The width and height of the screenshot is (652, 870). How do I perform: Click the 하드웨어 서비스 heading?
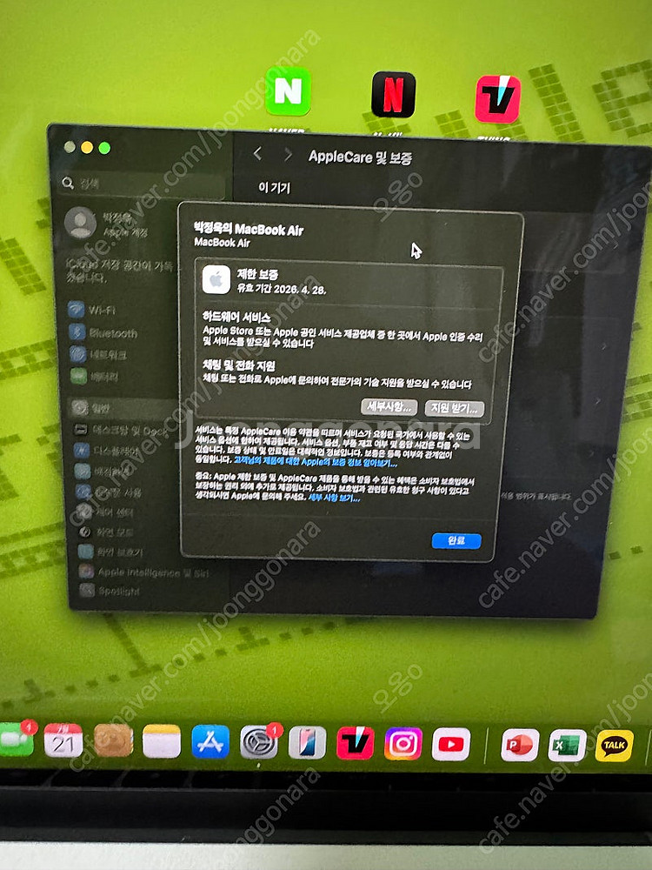tap(236, 317)
